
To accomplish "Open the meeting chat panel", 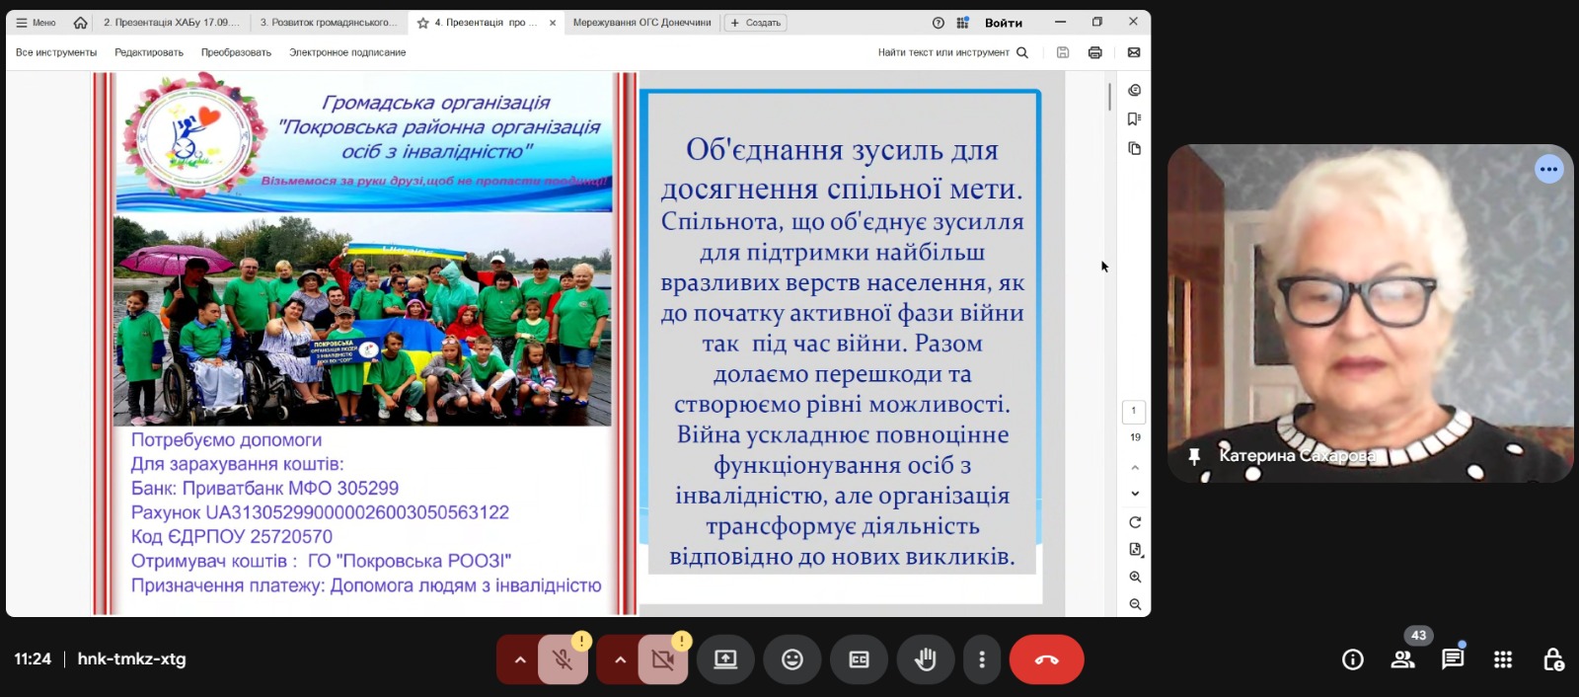I will [1452, 659].
